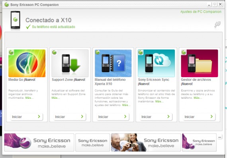Open banner showing couple with camera phone
This screenshot has width=227, height=158.
(146, 142)
